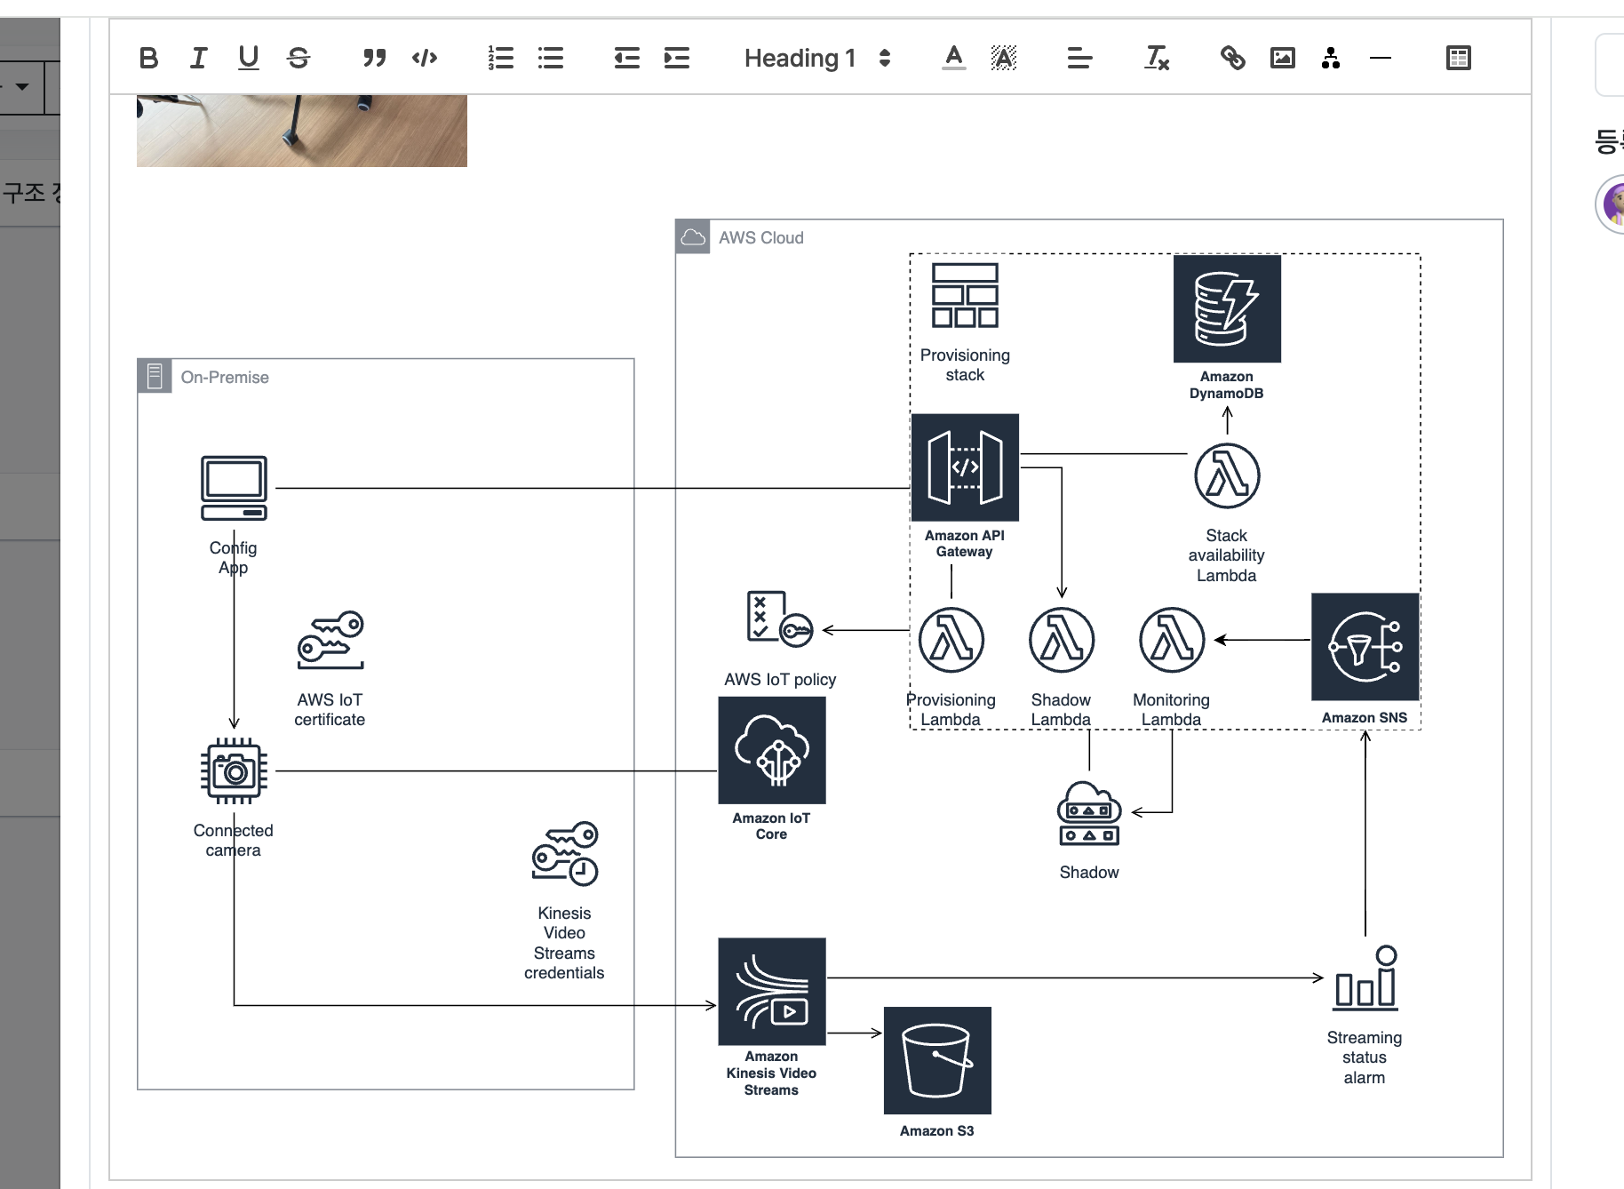Open the dropdown arrow in the left panel
1624x1189 pixels.
(x=21, y=87)
